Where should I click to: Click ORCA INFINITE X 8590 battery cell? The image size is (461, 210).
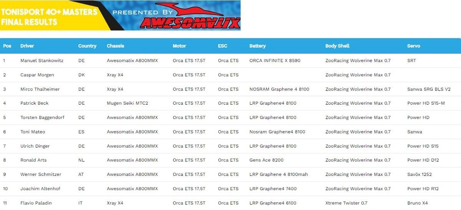pyautogui.click(x=275, y=61)
